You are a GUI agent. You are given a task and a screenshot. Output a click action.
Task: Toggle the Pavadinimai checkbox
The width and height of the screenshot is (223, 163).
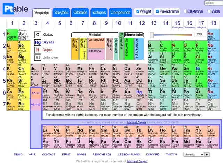point(157,11)
